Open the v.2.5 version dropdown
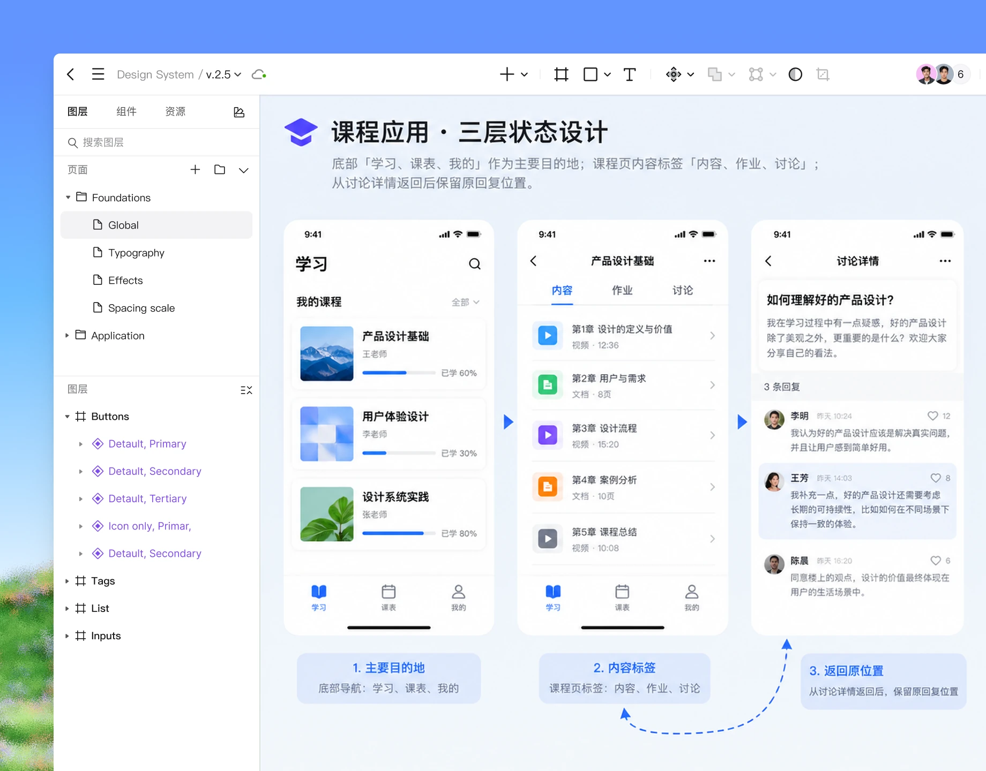The image size is (986, 771). (x=224, y=74)
